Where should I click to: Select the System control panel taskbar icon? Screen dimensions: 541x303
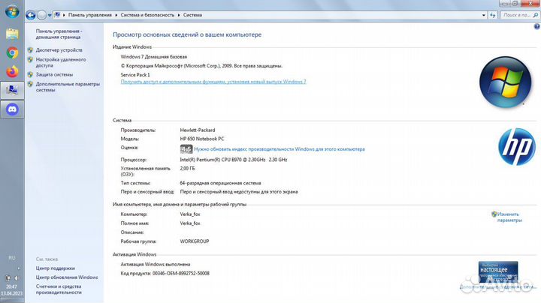(x=12, y=90)
